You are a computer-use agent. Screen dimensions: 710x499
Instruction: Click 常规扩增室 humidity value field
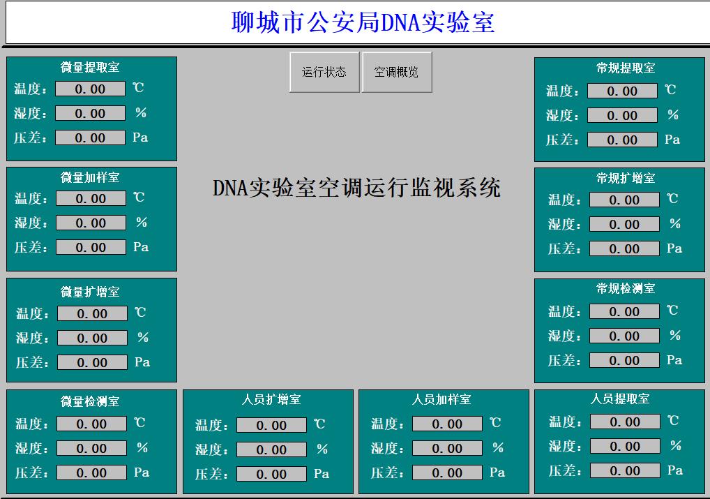click(x=624, y=224)
